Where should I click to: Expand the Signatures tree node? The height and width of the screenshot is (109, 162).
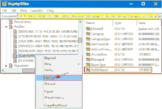pos(6,65)
